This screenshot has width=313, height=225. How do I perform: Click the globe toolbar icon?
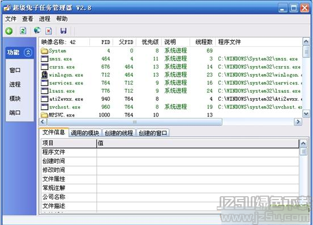(x=37, y=31)
